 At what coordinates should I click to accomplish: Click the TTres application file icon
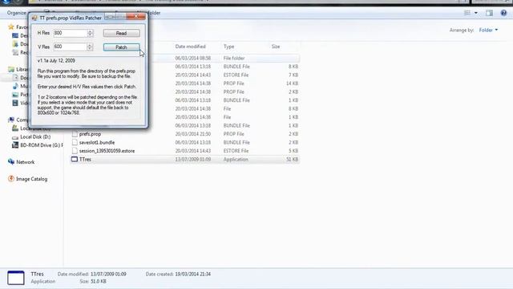[x=75, y=159]
